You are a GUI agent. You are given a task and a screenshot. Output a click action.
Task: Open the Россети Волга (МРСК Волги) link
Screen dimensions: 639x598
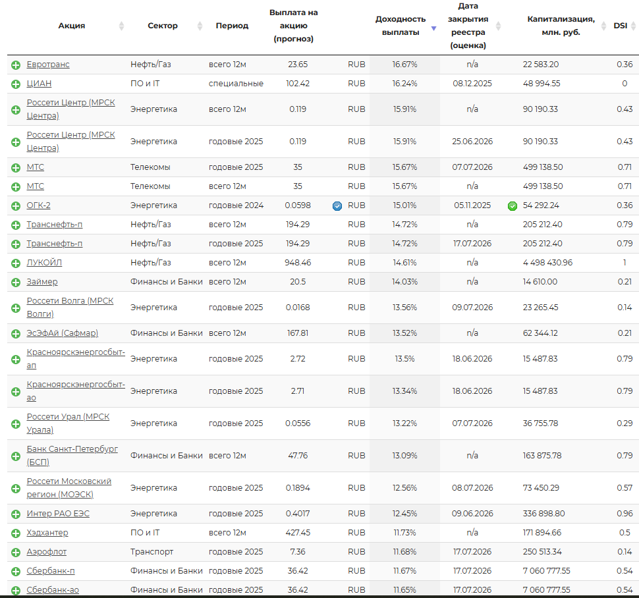pyautogui.click(x=70, y=308)
